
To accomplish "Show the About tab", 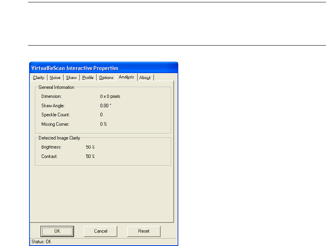I will click(x=145, y=78).
